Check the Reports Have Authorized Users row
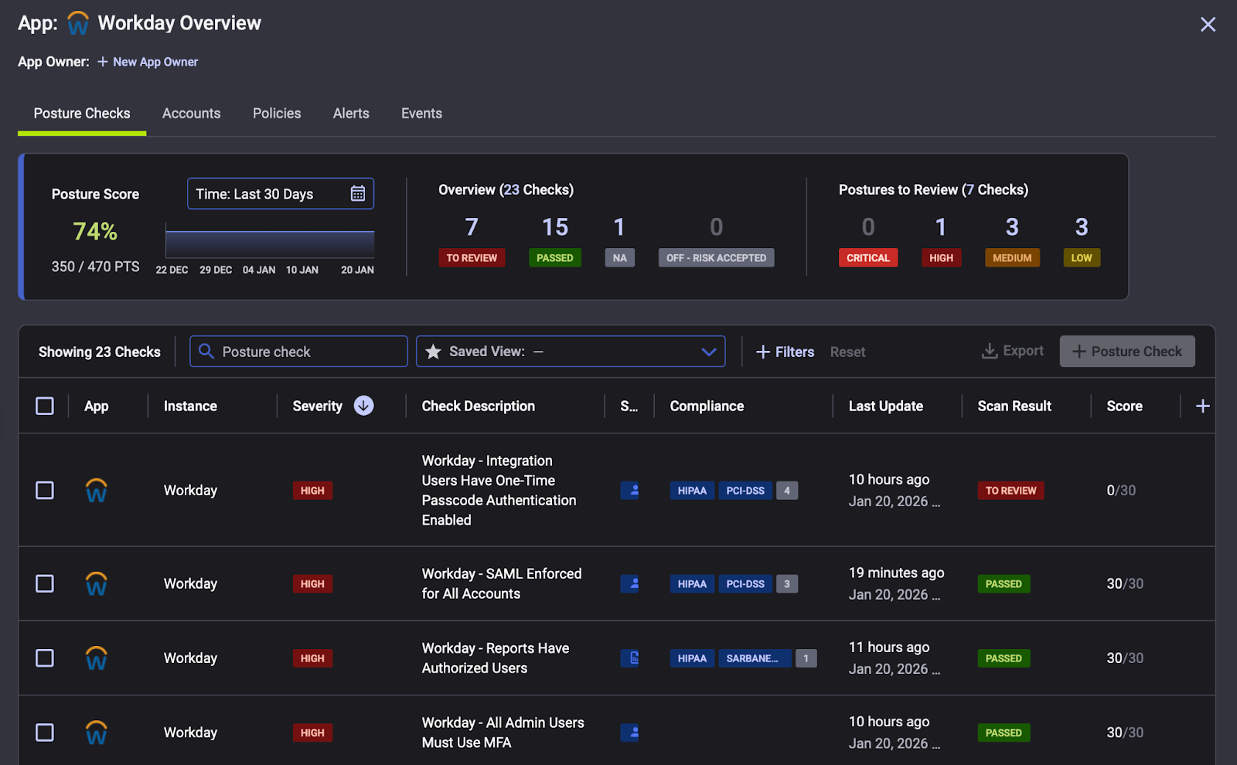The width and height of the screenshot is (1237, 765). tap(45, 658)
